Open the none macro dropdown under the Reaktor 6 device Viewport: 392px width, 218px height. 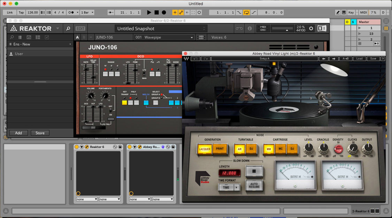click(x=86, y=199)
